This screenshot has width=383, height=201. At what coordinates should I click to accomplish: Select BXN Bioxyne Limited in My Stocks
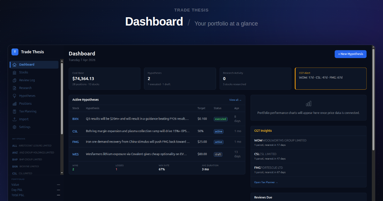[x=34, y=167]
